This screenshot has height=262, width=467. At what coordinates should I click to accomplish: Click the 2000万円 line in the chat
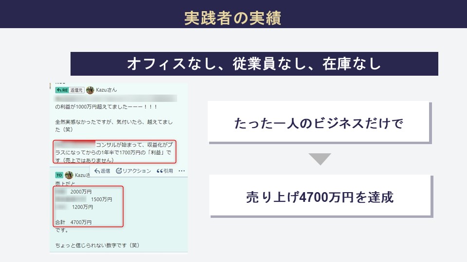(x=81, y=191)
